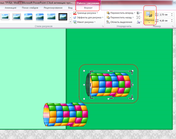Open the Rotate objects menu icon

(x=139, y=22)
